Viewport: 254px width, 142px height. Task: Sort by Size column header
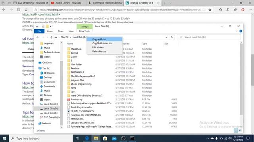[166, 44]
